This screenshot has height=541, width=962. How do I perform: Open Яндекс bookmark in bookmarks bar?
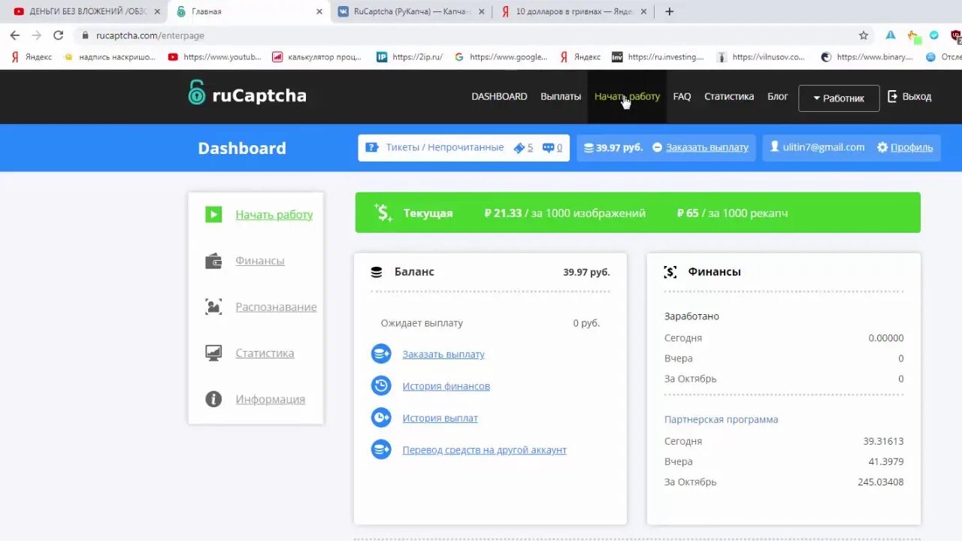coord(32,56)
